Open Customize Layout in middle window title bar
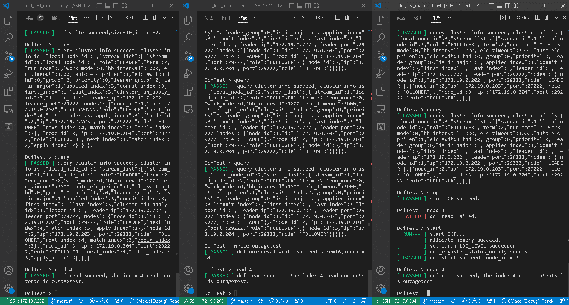 [x=316, y=6]
